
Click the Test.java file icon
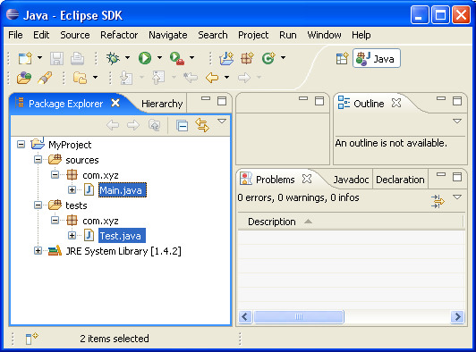pos(89,235)
